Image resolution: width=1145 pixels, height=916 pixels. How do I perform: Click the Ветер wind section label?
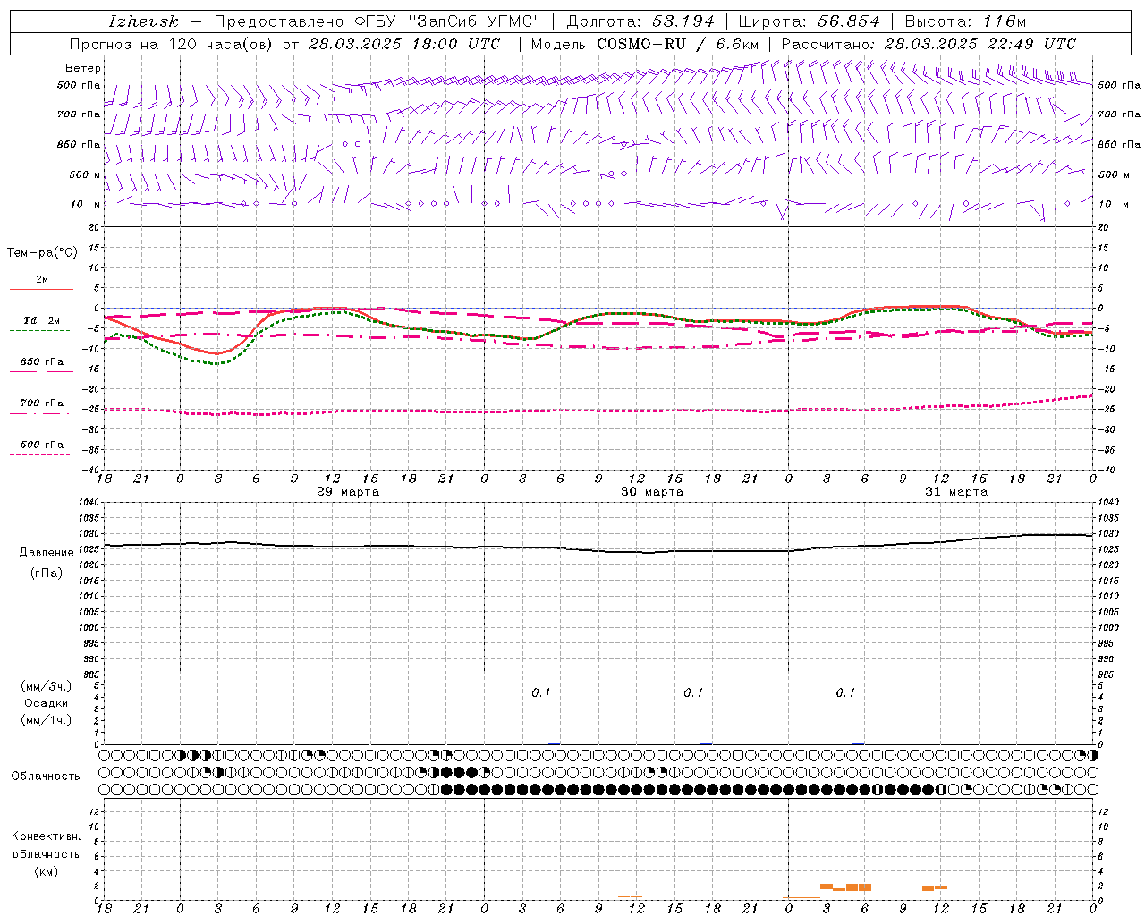point(83,68)
